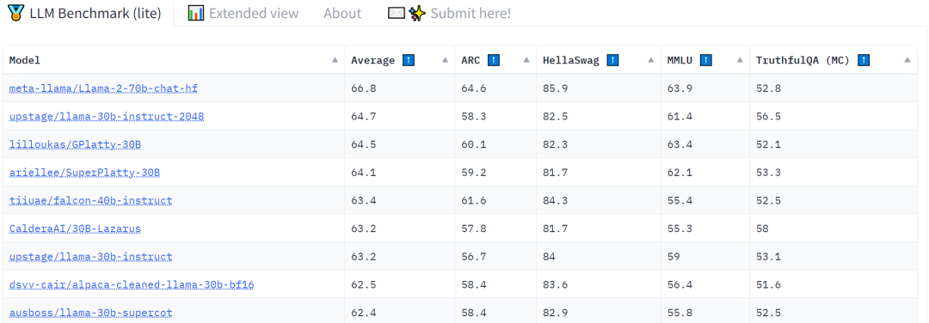Sort table by HellaSwag column triangle

(x=651, y=60)
